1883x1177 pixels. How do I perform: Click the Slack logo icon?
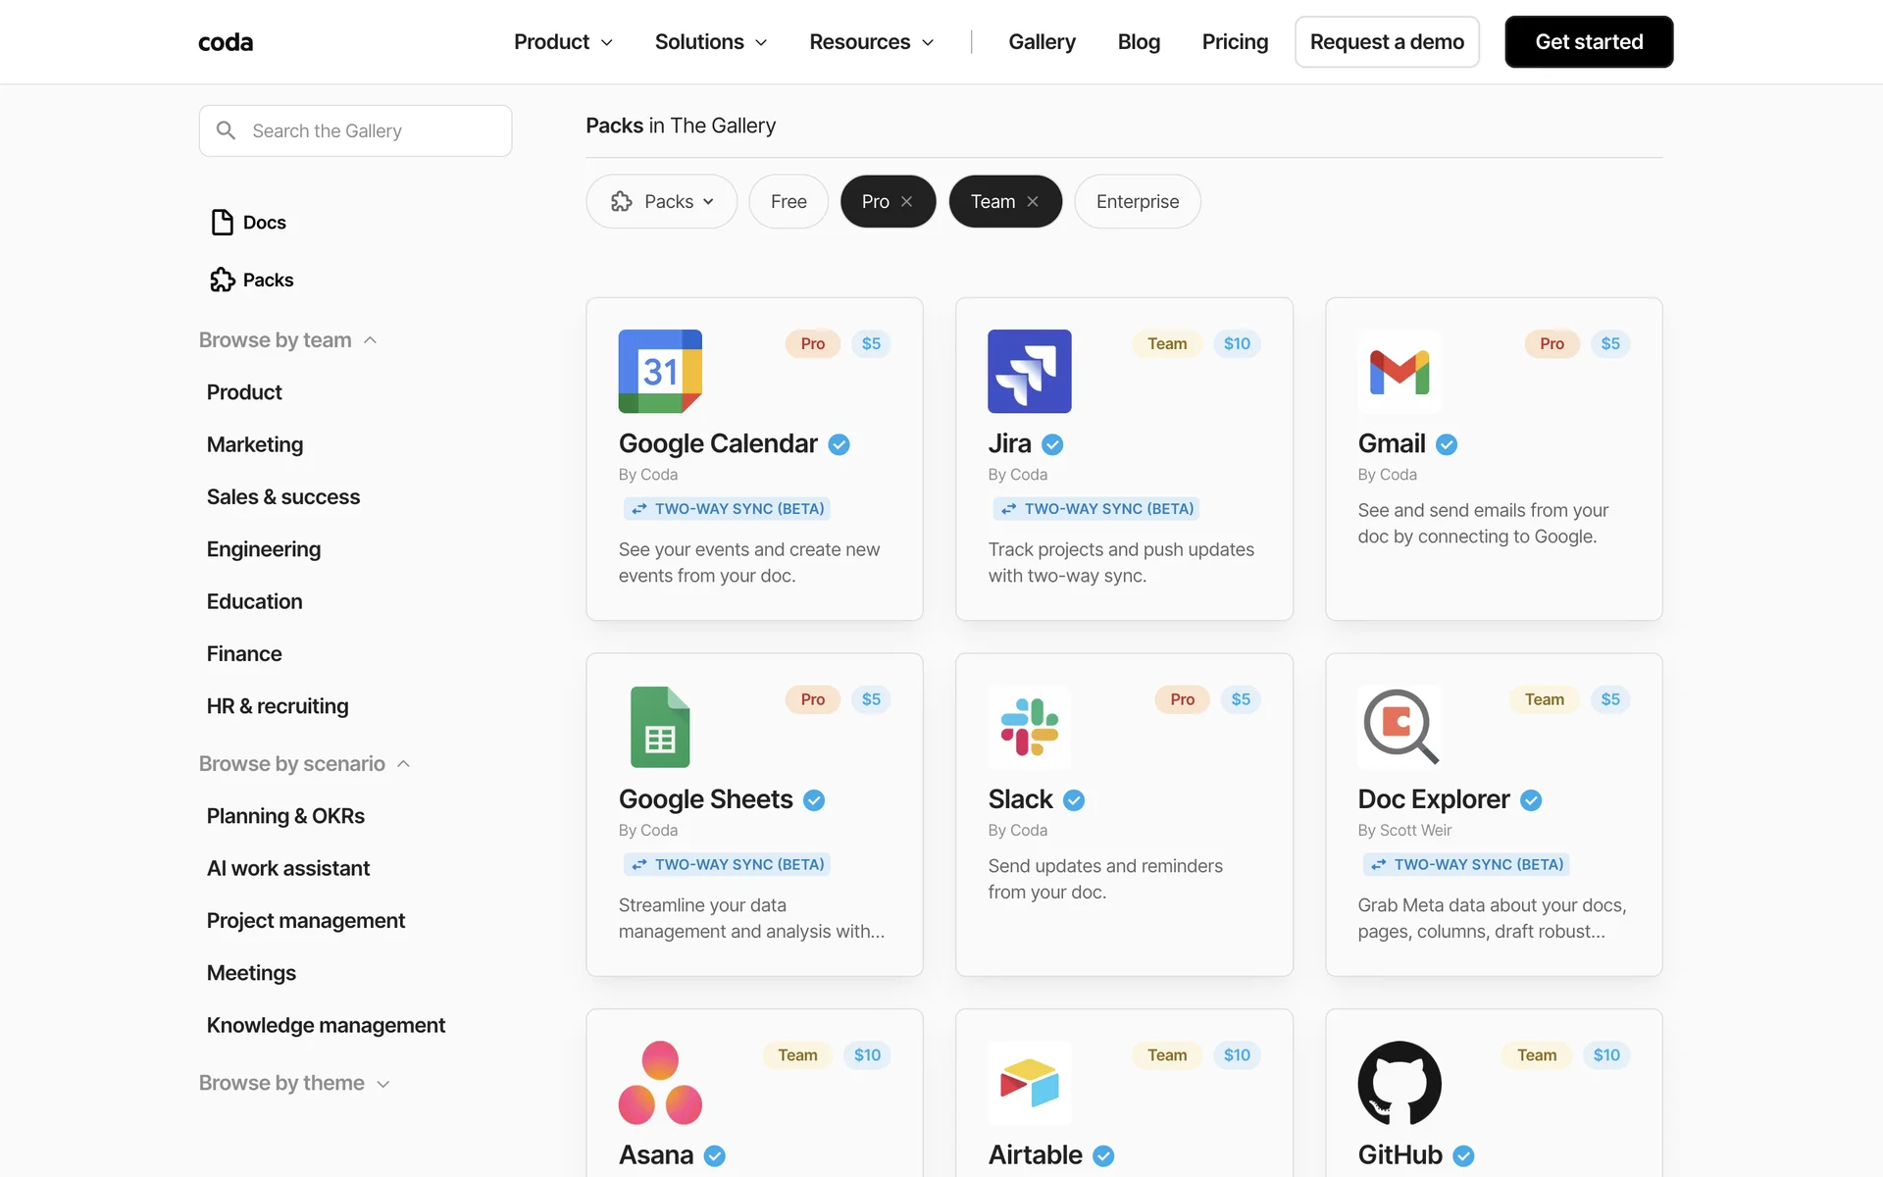pos(1029,727)
